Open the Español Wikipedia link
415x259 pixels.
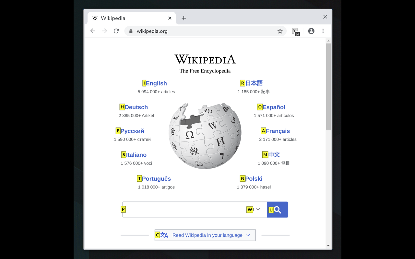(274, 107)
